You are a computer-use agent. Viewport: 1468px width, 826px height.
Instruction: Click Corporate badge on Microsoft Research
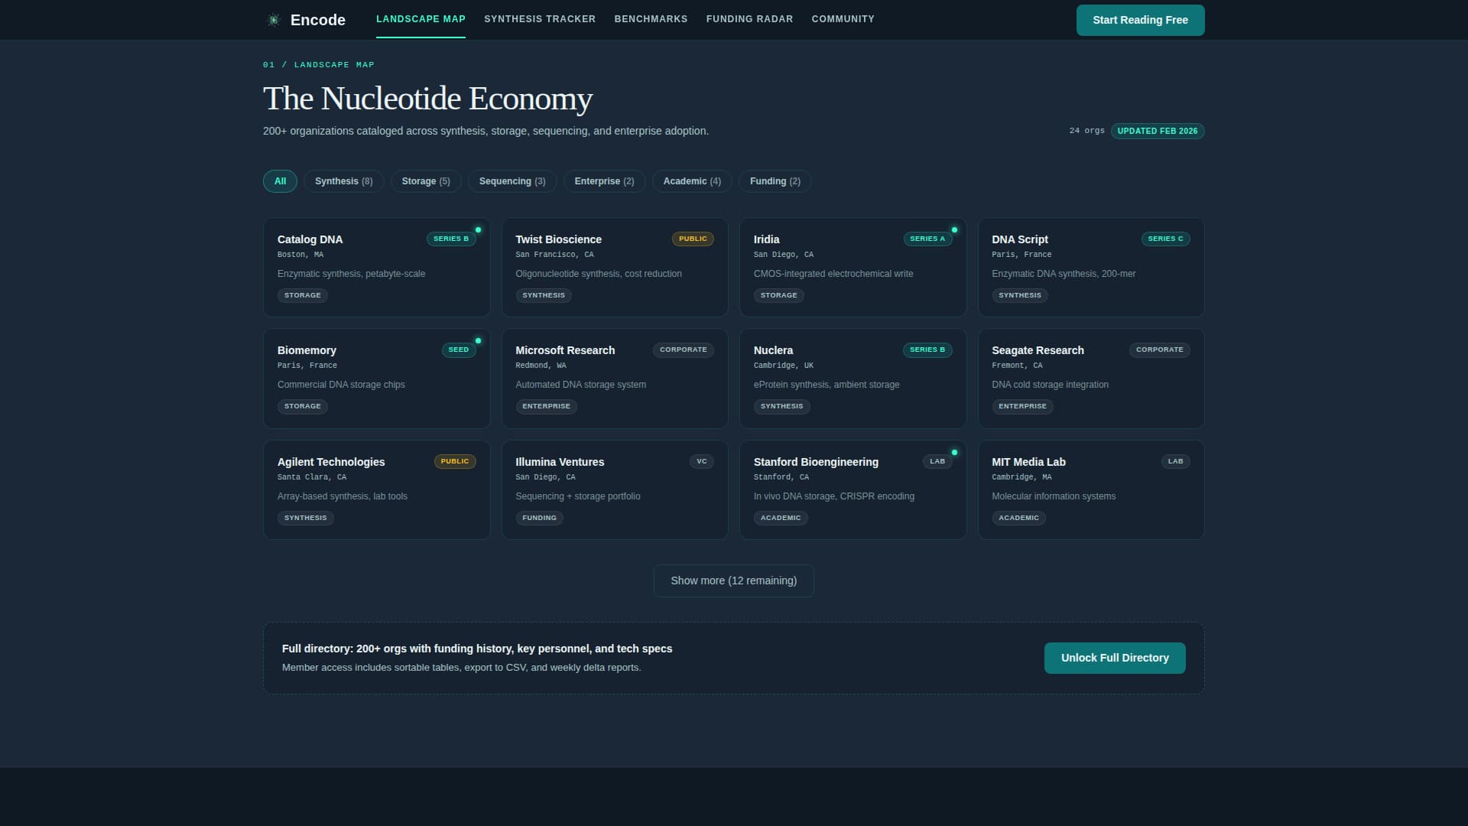684,350
